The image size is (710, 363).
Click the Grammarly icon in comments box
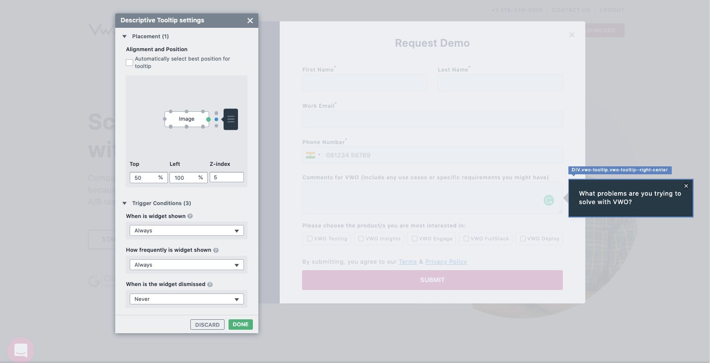[549, 200]
